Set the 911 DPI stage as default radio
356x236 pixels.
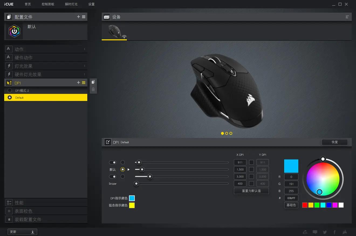[123, 162]
